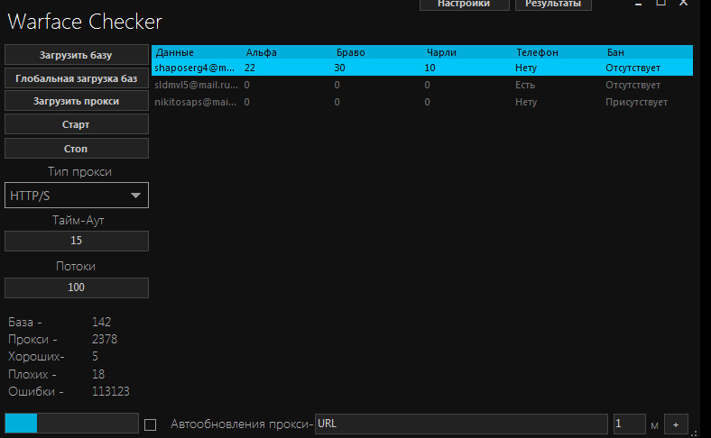The image size is (711, 438).
Task: Click Отсутствует in the sldmvl5 row
Action: coord(633,85)
